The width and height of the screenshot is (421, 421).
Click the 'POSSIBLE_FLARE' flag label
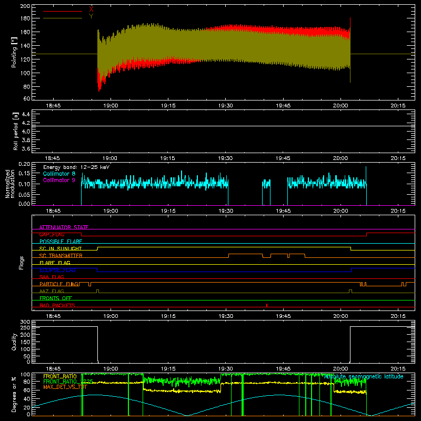tap(61, 242)
